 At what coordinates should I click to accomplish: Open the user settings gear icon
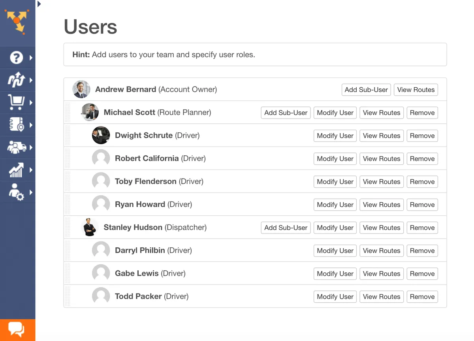point(16,192)
